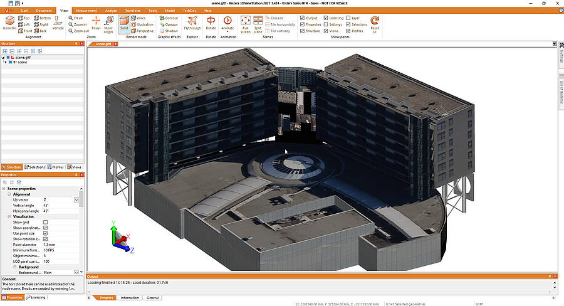The image size is (564, 306).
Task: Open the Transform ribbon tab
Action: [133, 11]
